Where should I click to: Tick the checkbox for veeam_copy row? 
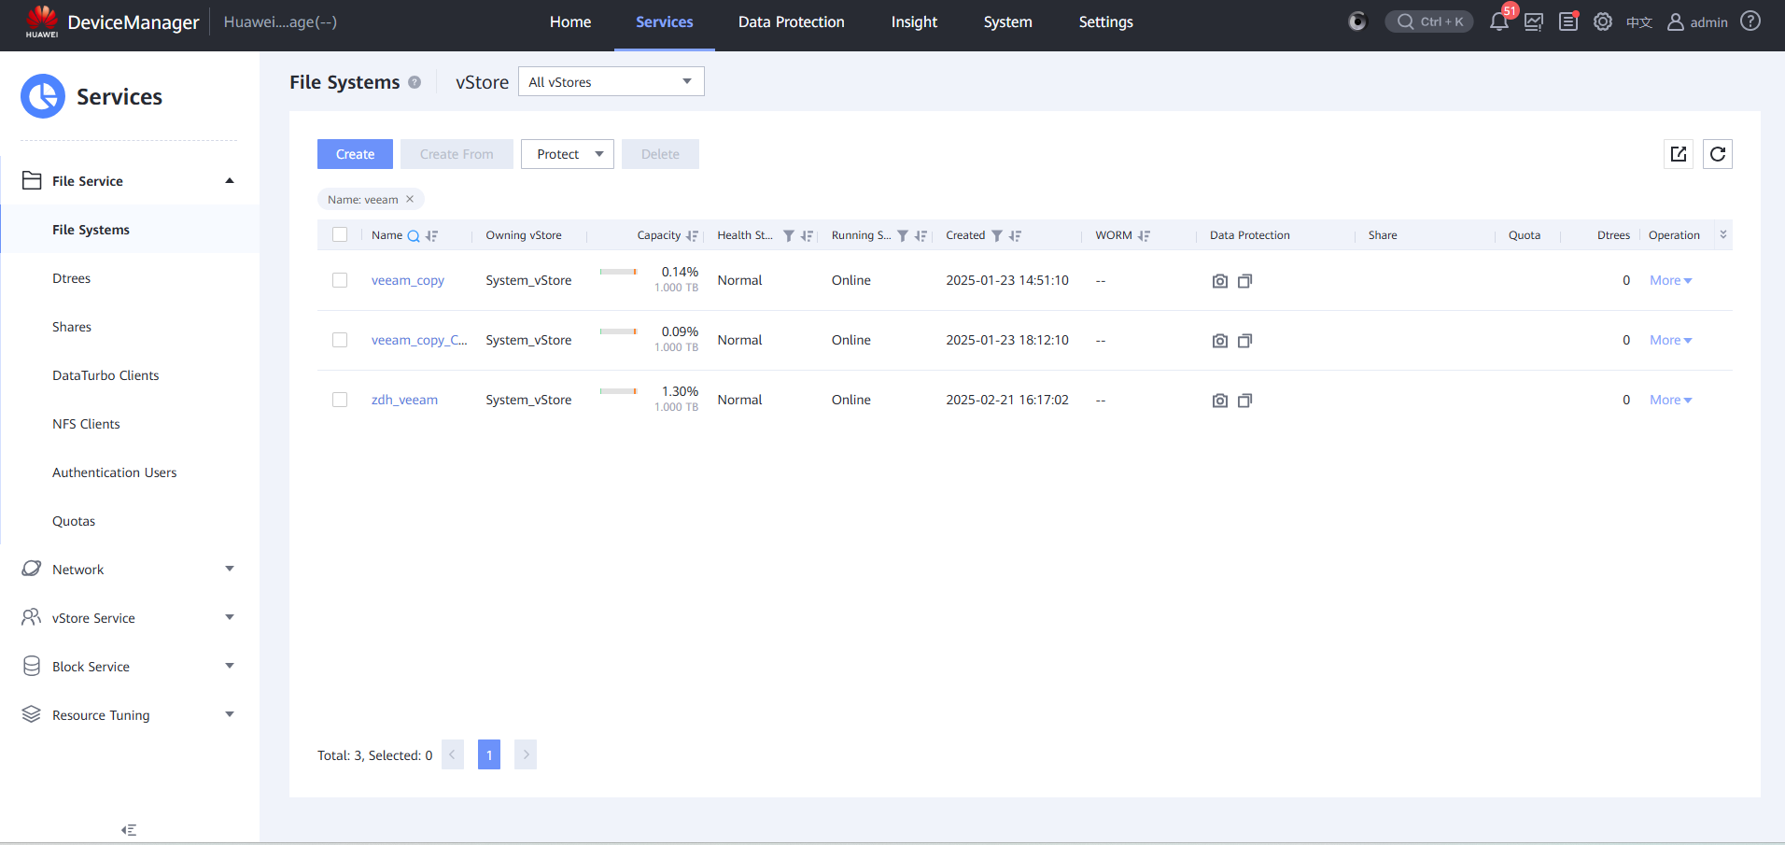(x=340, y=280)
